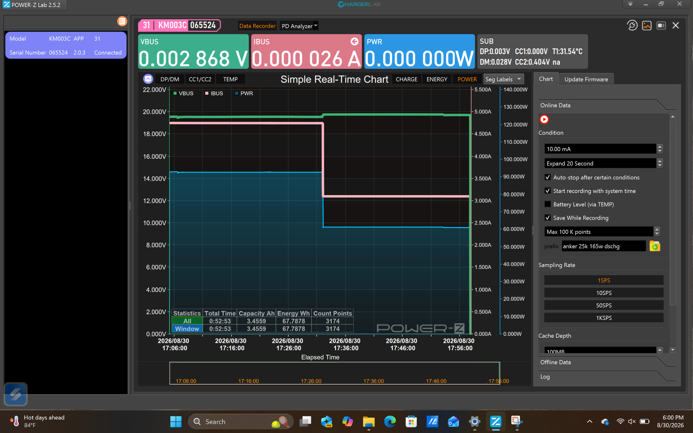Expand the Online Data section
Screen dimensions: 693x433
coord(606,105)
